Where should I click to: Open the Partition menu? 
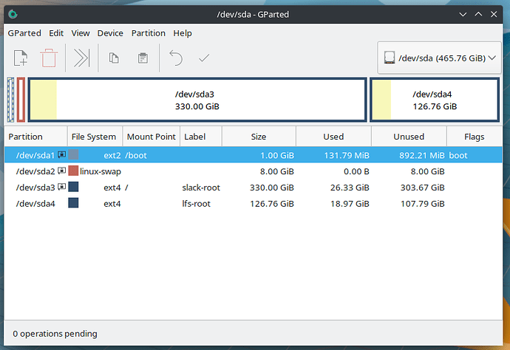click(149, 33)
